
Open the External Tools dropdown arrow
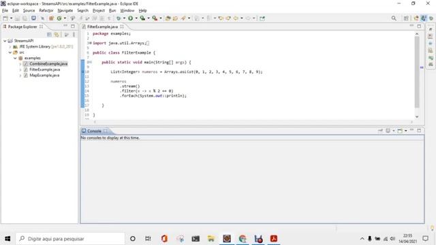(161, 18)
